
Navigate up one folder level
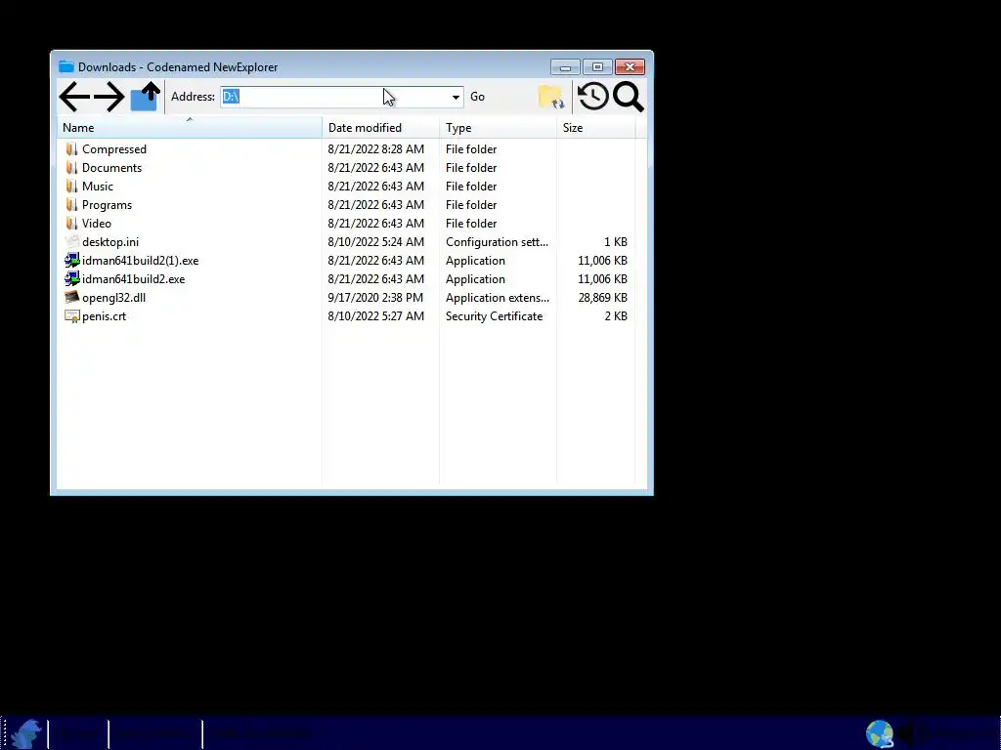click(x=145, y=97)
